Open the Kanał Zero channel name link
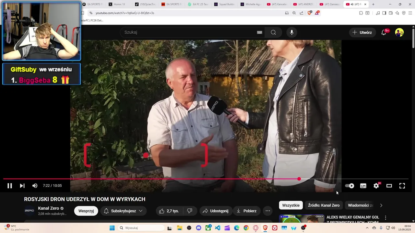This screenshot has width=415, height=233. pos(49,208)
